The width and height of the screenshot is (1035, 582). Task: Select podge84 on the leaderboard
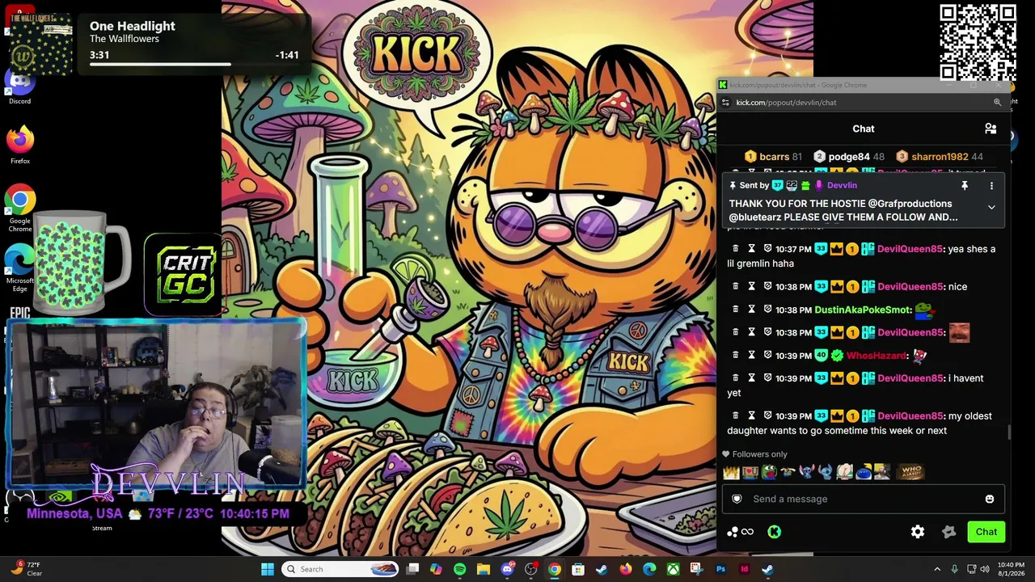[x=849, y=157]
